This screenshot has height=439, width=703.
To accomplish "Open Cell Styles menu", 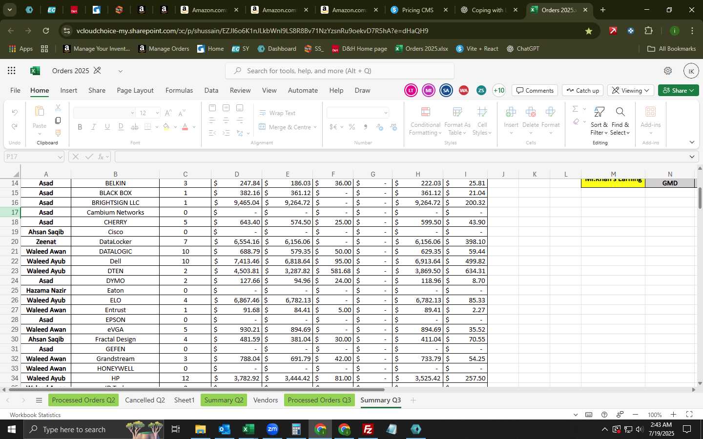I will tap(482, 121).
